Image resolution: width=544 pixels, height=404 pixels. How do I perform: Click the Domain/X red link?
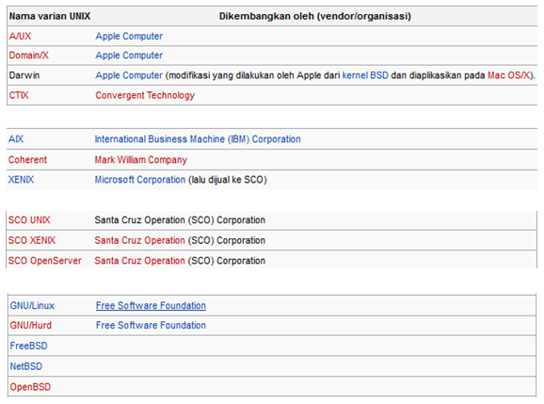pyautogui.click(x=29, y=56)
